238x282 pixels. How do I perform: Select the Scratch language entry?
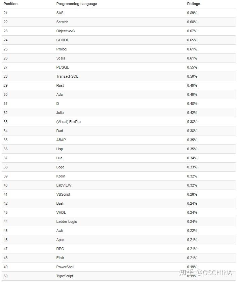[62, 22]
